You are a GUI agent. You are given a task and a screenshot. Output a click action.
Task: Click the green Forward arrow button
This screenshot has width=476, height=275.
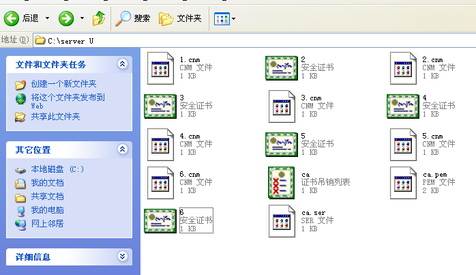pos(66,18)
